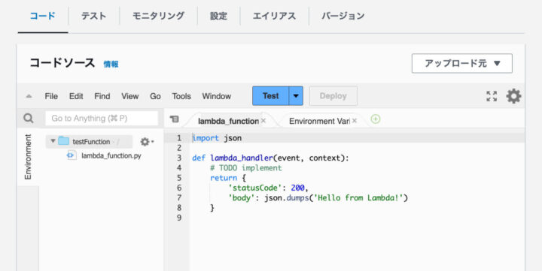Click line number 5 in the gutter

pyautogui.click(x=179, y=178)
